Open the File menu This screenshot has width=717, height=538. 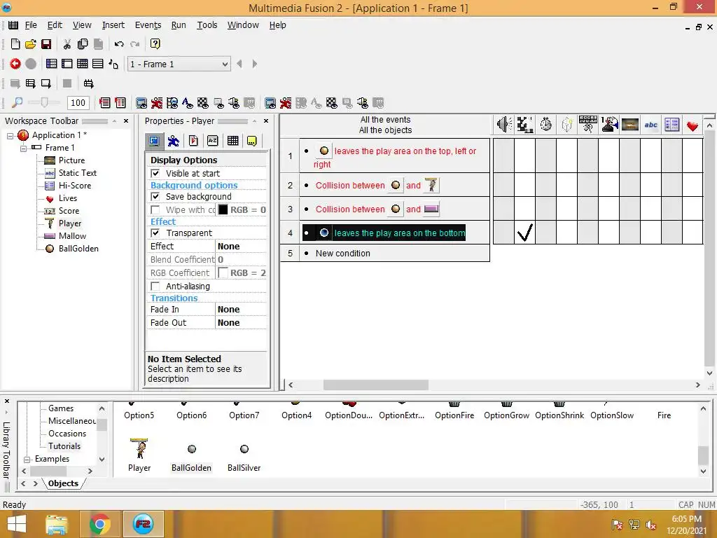(31, 25)
